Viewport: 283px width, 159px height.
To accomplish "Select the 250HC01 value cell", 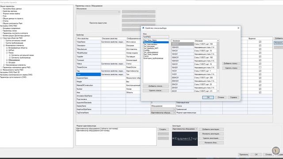I will tap(183, 78).
